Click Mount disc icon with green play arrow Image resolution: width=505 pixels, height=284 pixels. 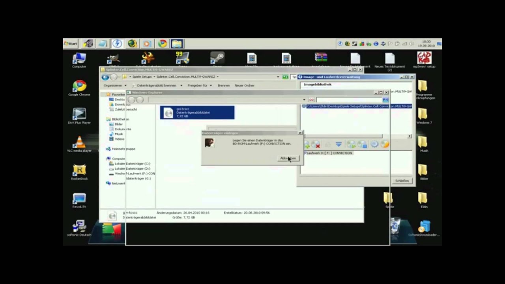[x=351, y=145]
